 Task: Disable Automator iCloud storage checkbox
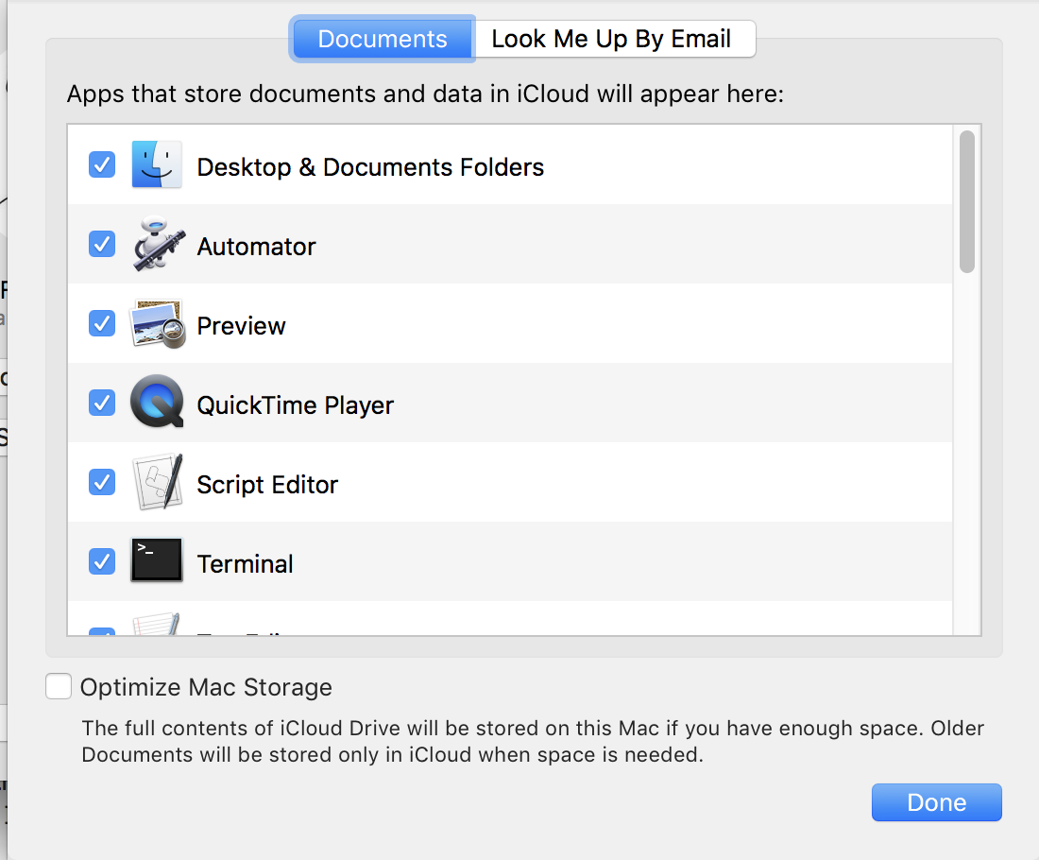[102, 245]
